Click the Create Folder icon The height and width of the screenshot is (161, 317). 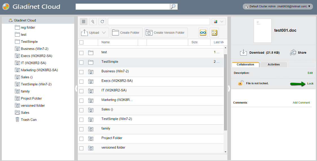click(116, 33)
